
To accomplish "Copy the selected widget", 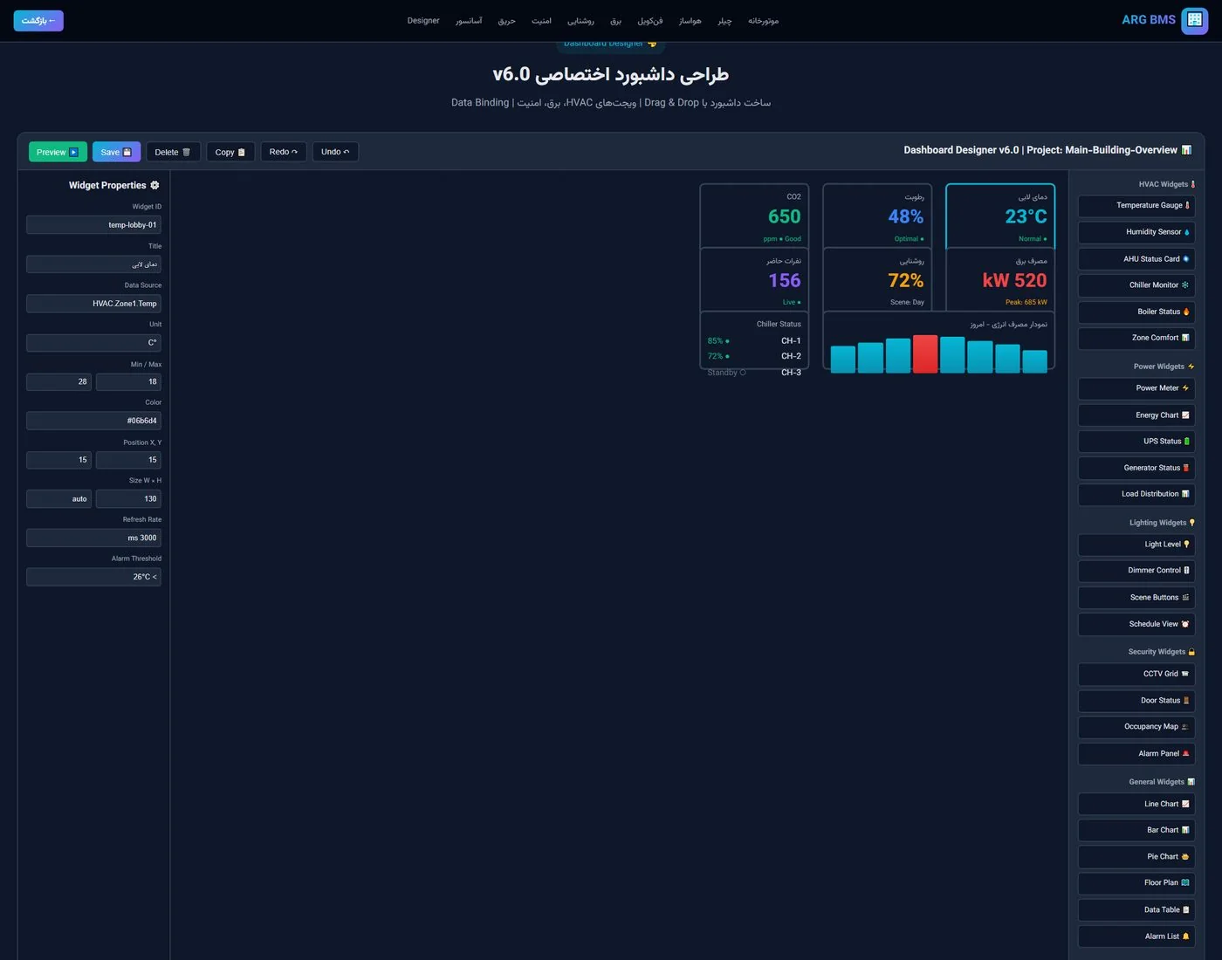I will point(230,152).
